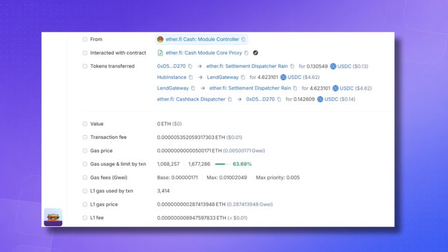
Task: Click the 63.69% gas usage percentage
Action: click(242, 164)
